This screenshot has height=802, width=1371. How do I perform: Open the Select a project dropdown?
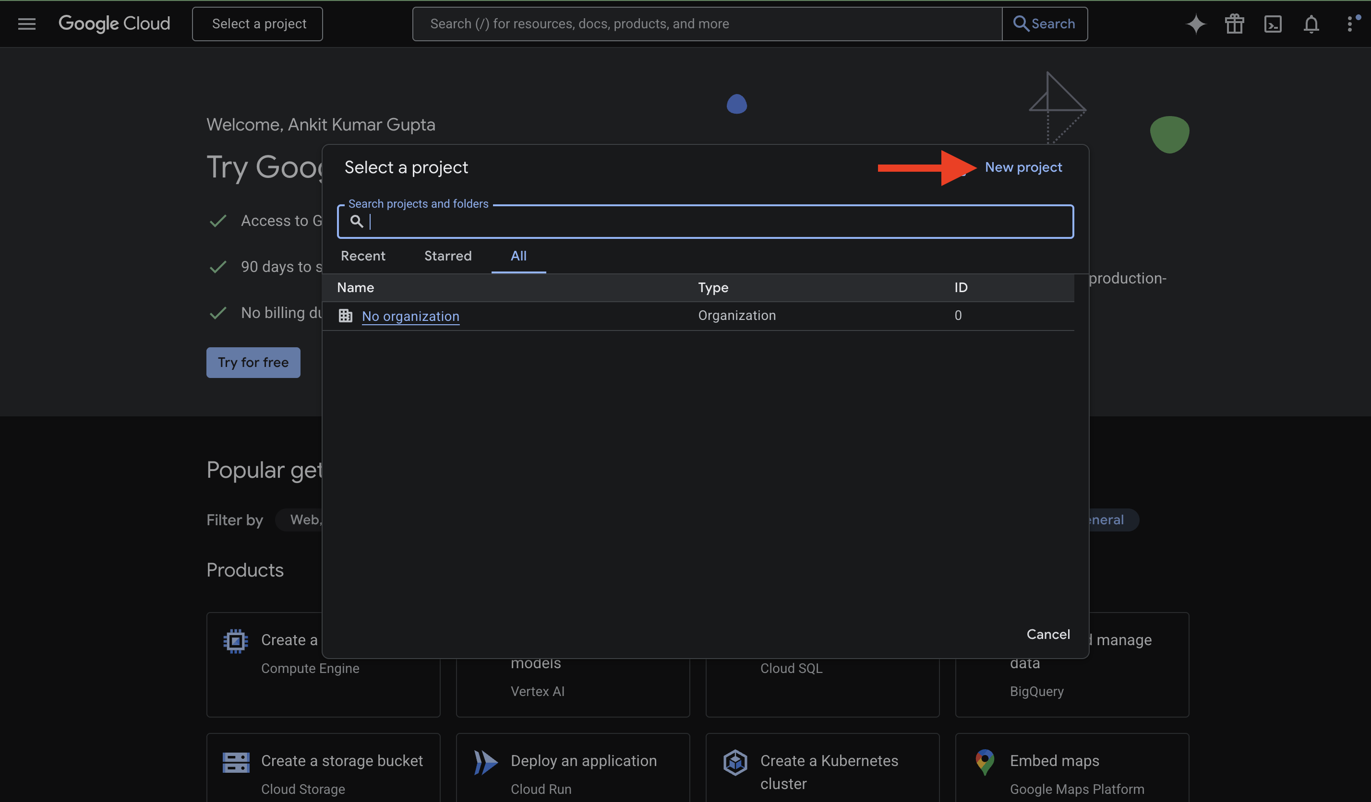257,24
